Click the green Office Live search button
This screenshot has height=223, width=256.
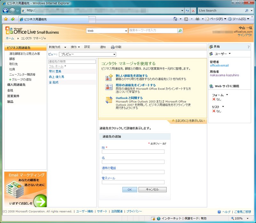pos(180,30)
